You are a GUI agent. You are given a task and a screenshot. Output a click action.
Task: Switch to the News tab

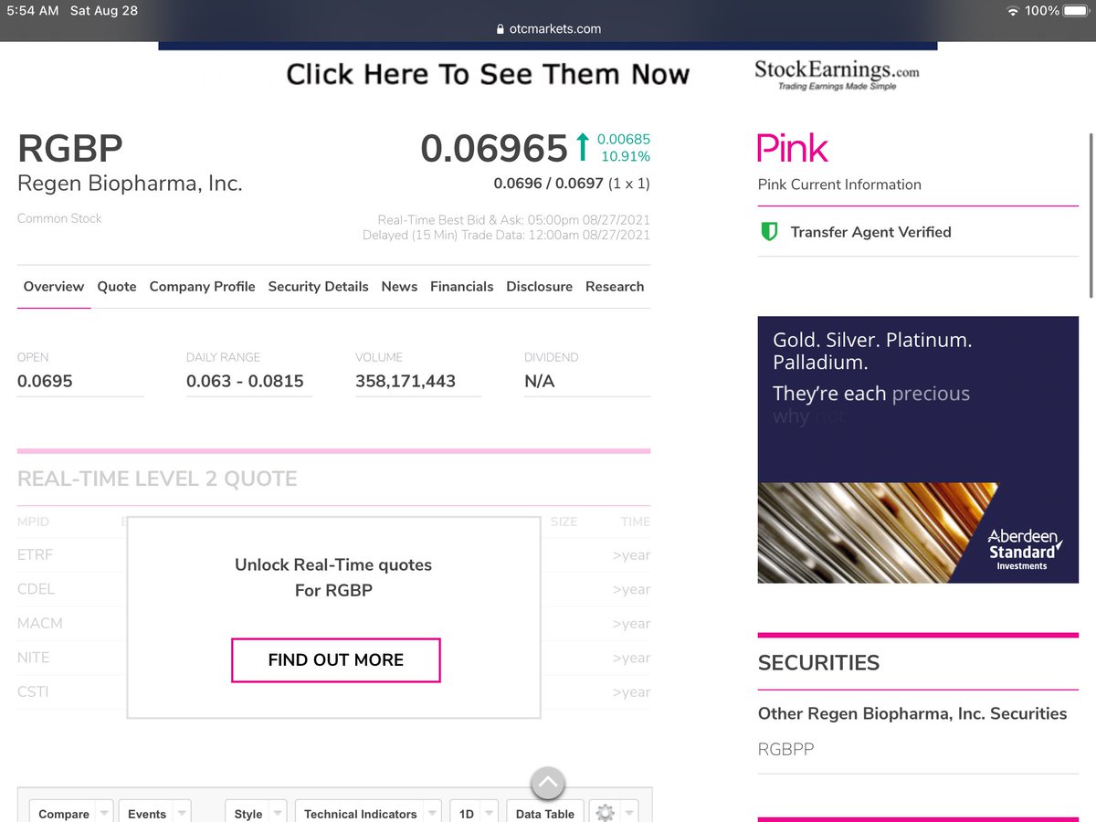[x=399, y=287]
